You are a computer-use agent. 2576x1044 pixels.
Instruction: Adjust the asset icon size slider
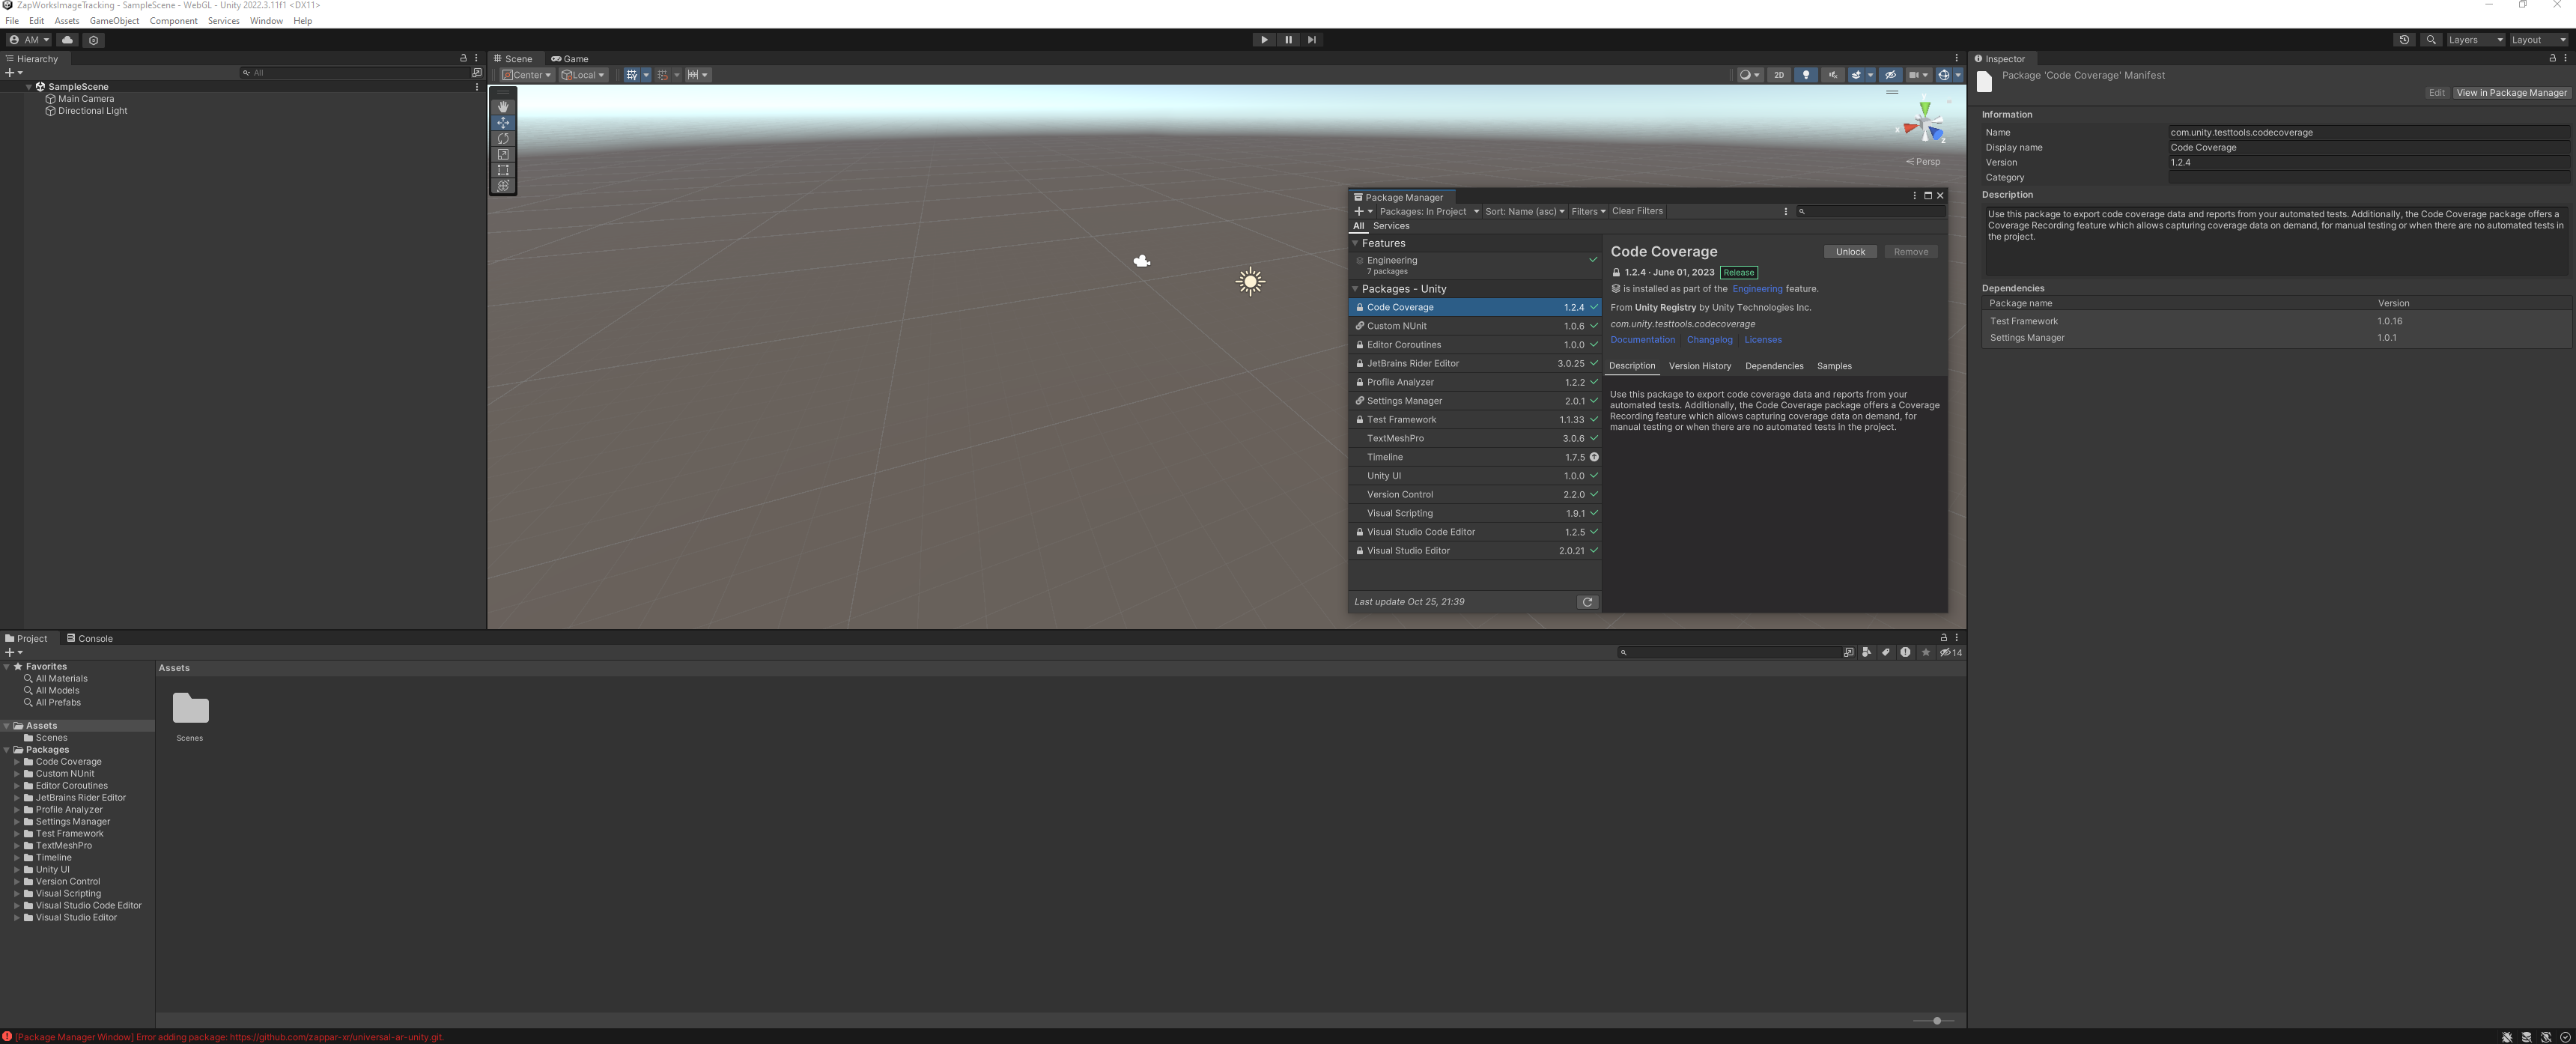(1936, 1021)
